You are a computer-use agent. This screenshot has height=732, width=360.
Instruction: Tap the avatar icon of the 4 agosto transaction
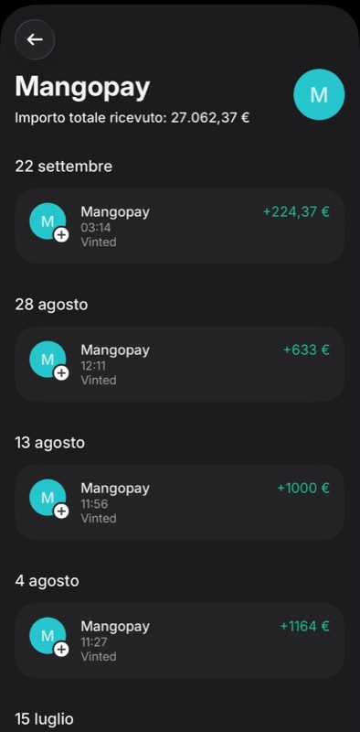[48, 636]
